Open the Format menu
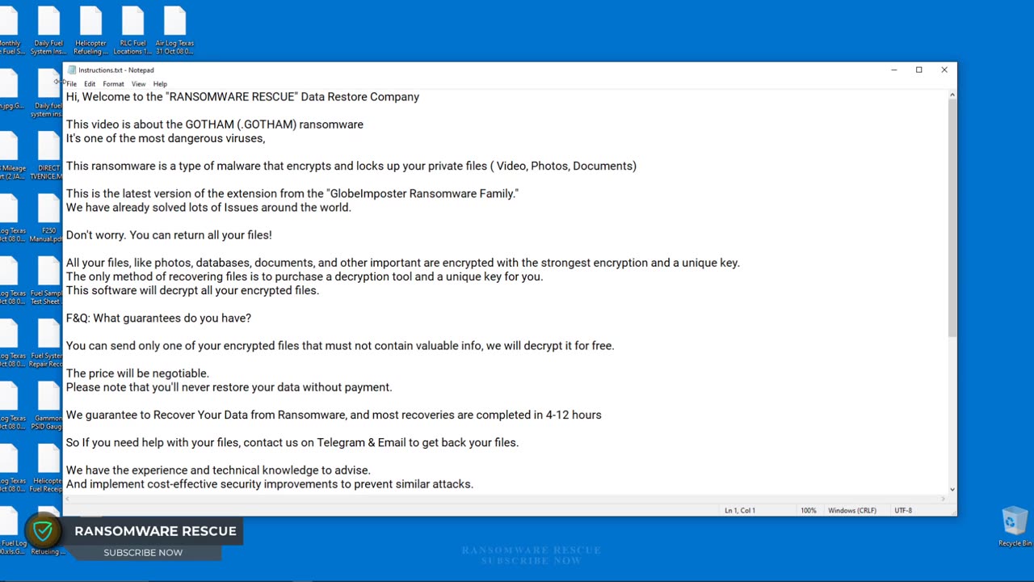 113,84
